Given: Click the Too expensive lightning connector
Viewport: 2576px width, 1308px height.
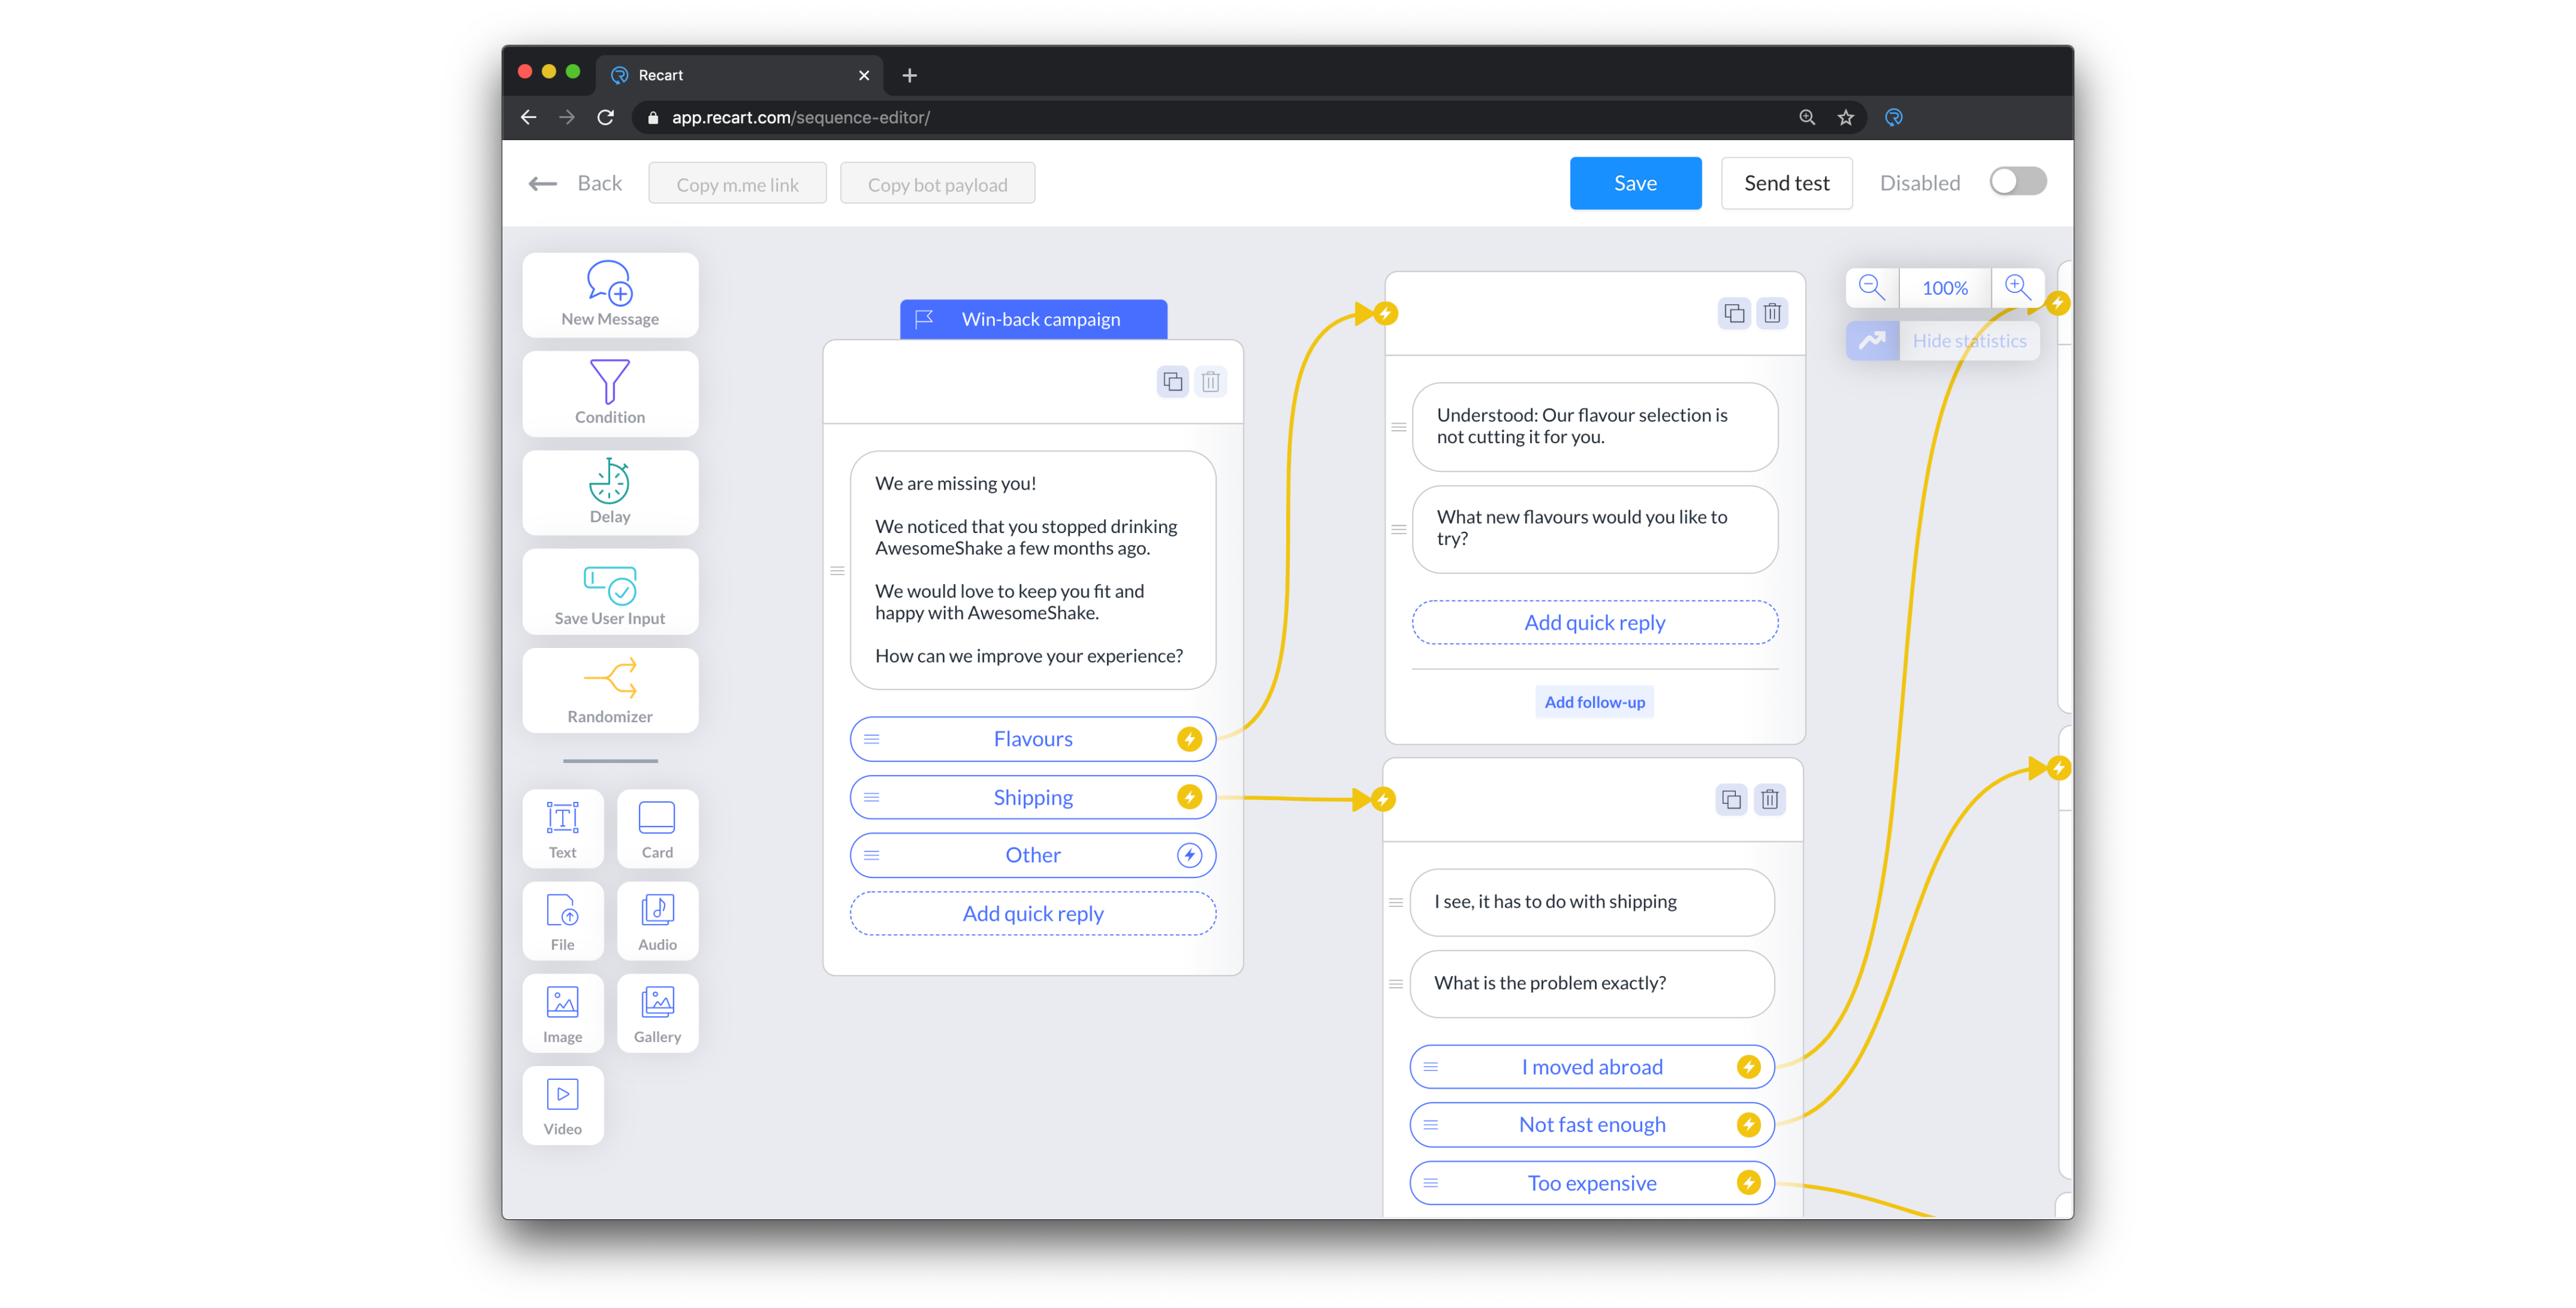Looking at the screenshot, I should pyautogui.click(x=1748, y=1183).
